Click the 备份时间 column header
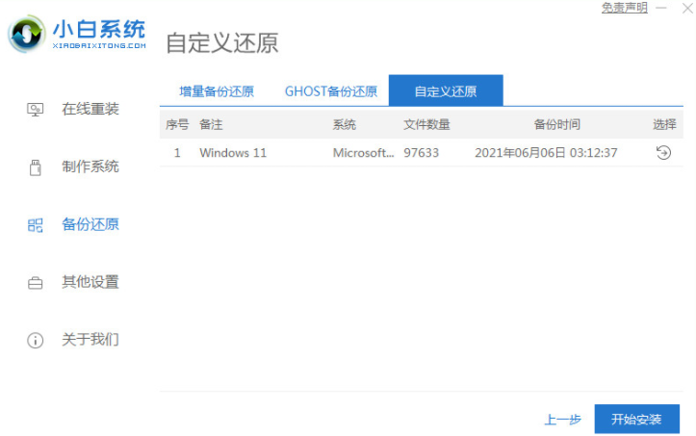 point(557,124)
